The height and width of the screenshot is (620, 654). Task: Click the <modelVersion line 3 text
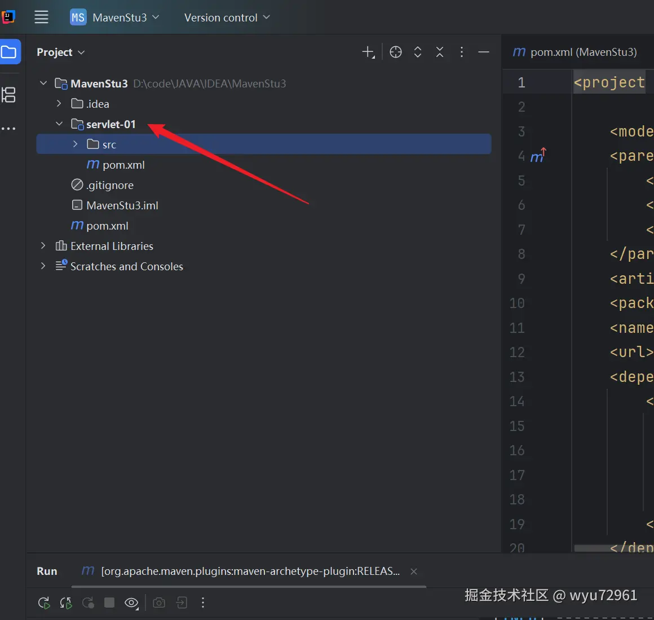(631, 131)
